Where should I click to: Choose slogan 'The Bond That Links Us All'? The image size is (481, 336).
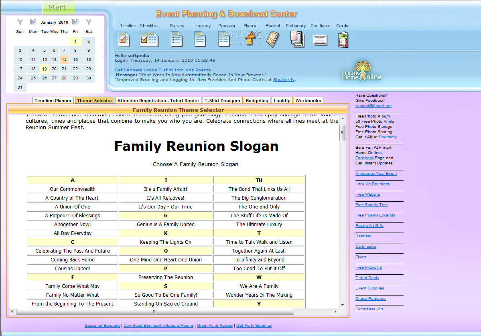(259, 189)
